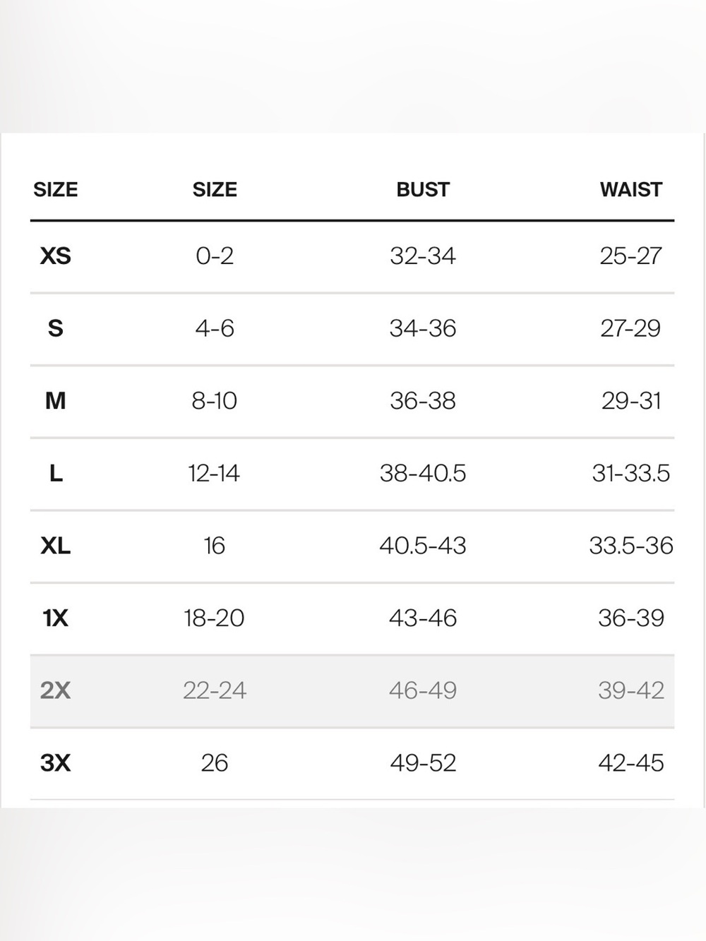706x941 pixels.
Task: Select the 3X size row label
Action: click(x=55, y=763)
